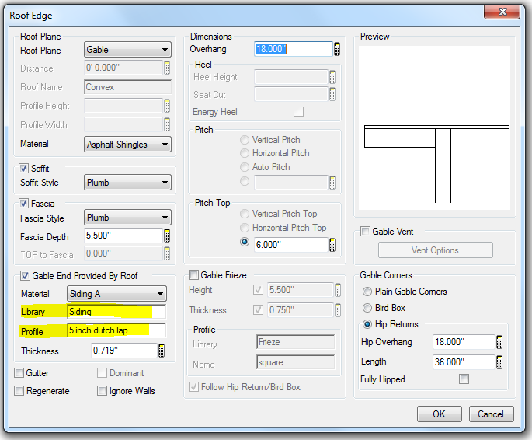Open the Asphalt Shingles material dropdown
The image size is (532, 440).
[127, 145]
